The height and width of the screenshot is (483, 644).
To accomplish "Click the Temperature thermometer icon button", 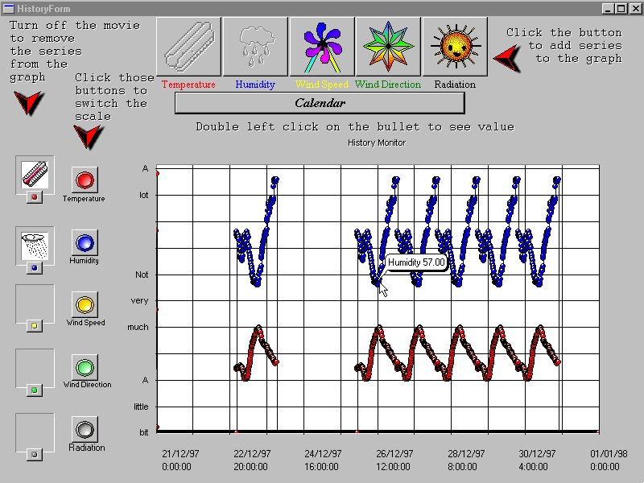I will click(188, 47).
